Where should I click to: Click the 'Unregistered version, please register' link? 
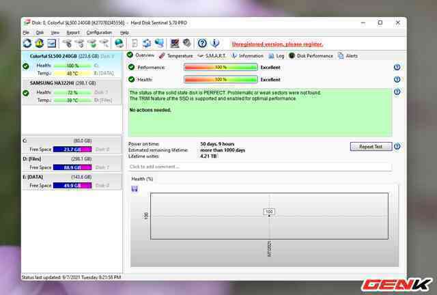pyautogui.click(x=277, y=44)
